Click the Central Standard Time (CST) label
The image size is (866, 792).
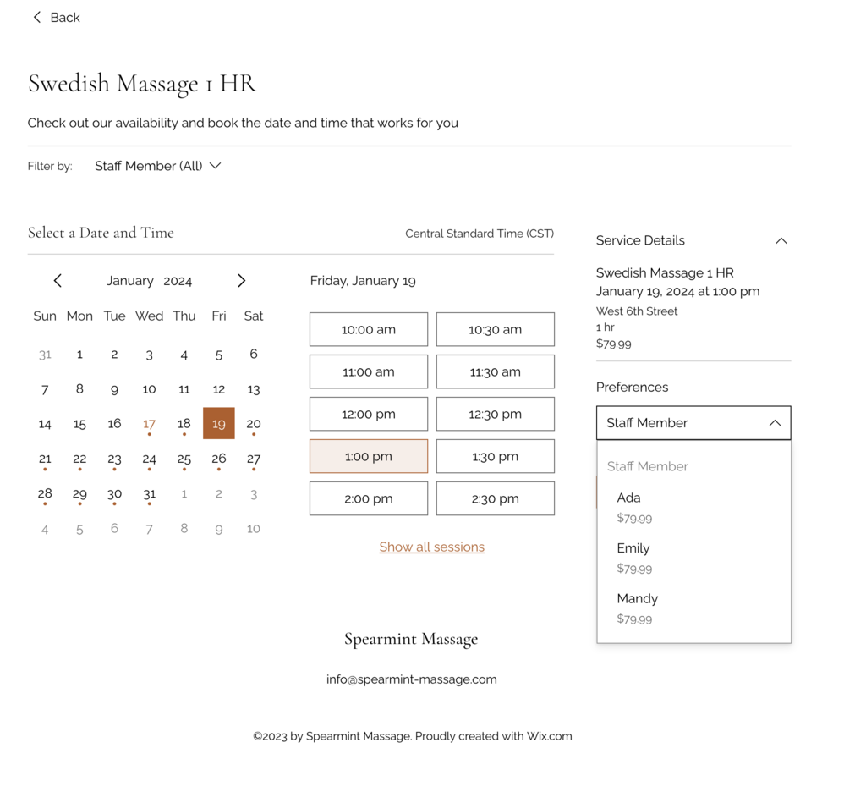click(x=480, y=234)
